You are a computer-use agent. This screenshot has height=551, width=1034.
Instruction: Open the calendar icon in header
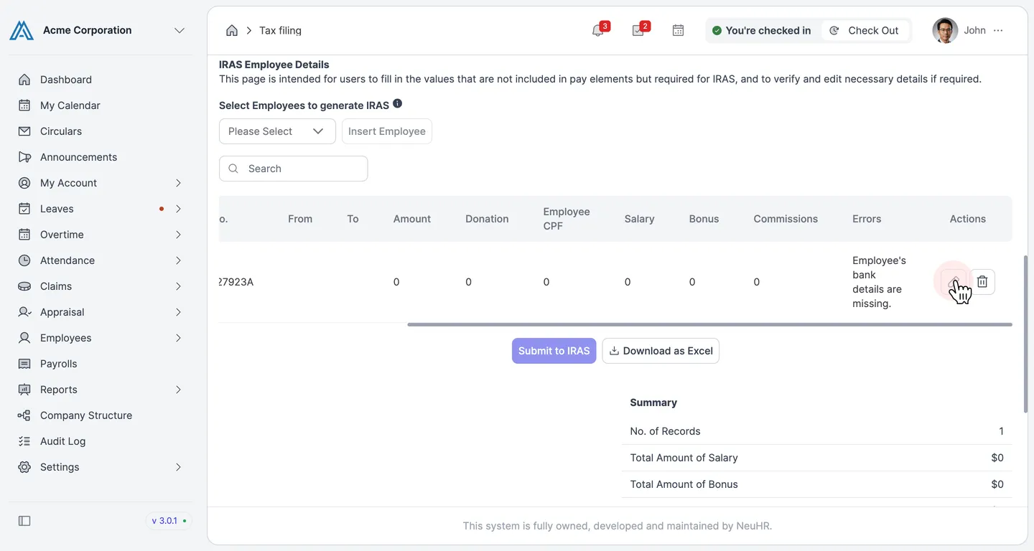click(x=678, y=30)
